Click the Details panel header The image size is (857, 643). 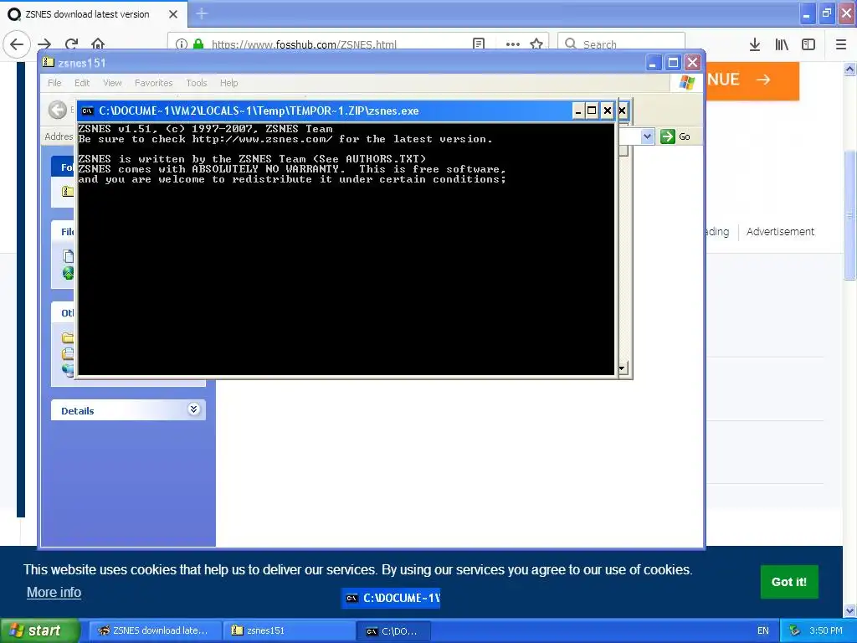click(x=128, y=410)
